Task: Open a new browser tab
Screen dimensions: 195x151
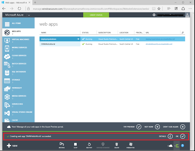Action: coord(35,2)
